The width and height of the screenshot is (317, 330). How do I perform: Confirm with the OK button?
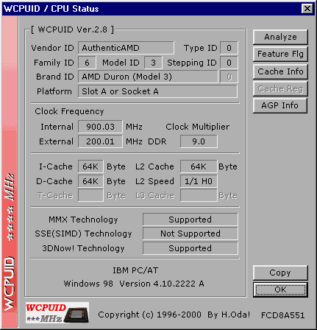[x=280, y=289]
